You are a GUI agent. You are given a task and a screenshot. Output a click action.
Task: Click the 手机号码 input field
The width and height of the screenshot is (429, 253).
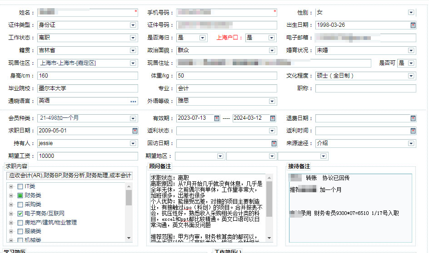226,13
